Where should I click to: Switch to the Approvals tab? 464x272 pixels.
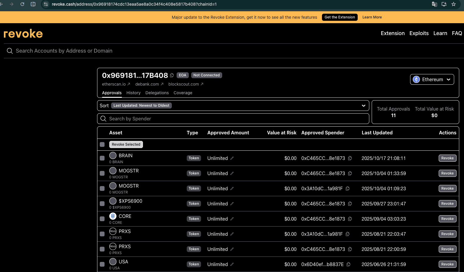pyautogui.click(x=112, y=93)
